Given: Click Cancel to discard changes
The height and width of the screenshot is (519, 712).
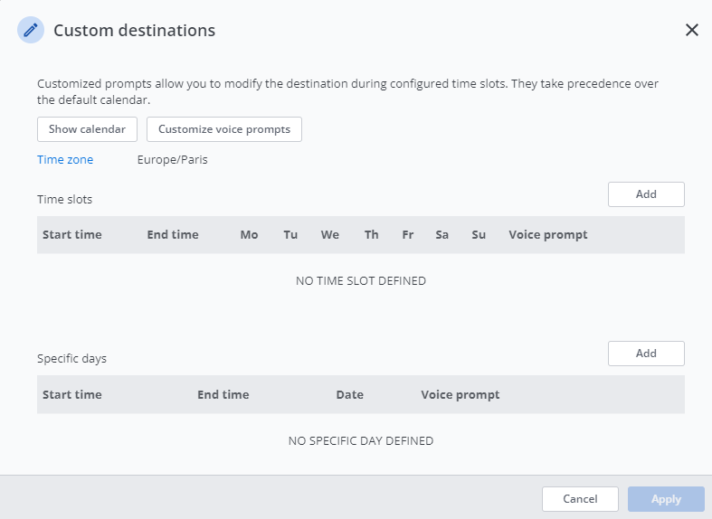Looking at the screenshot, I should (580, 499).
